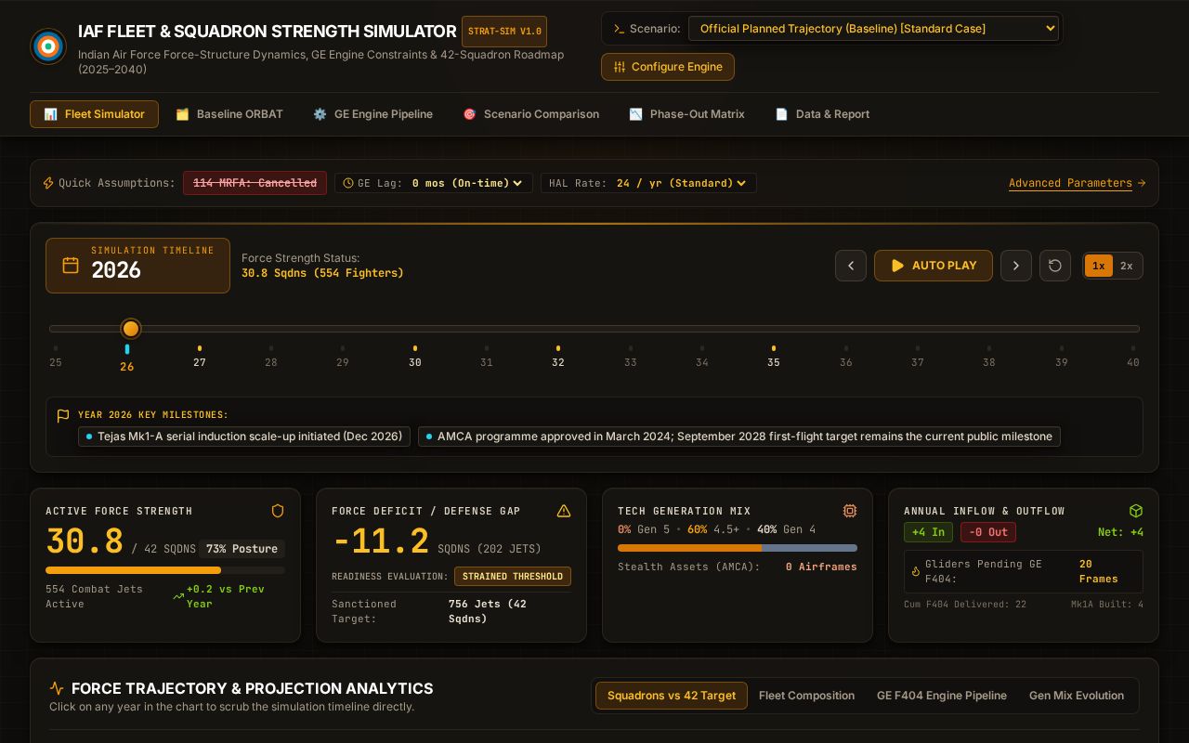Reset the simulation timeline
The image size is (1189, 743).
(1055, 266)
